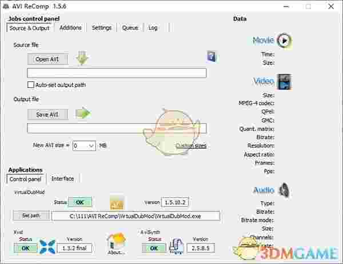Click the Xvid blue X logo icon
Viewport: 343px width, 264px height.
click(47, 247)
